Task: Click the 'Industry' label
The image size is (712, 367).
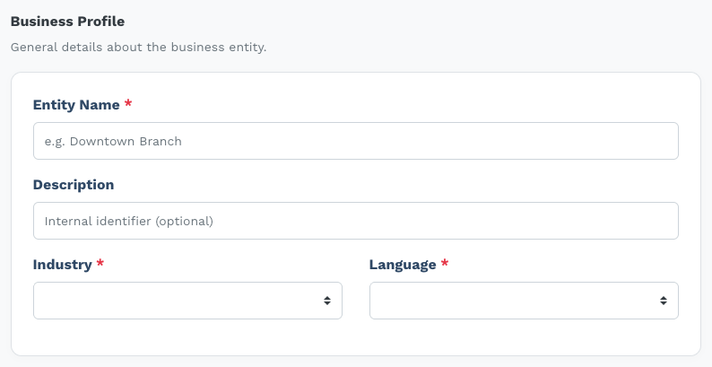Action: point(62,265)
